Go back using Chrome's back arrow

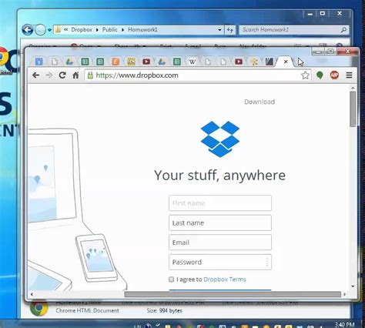pyautogui.click(x=36, y=75)
